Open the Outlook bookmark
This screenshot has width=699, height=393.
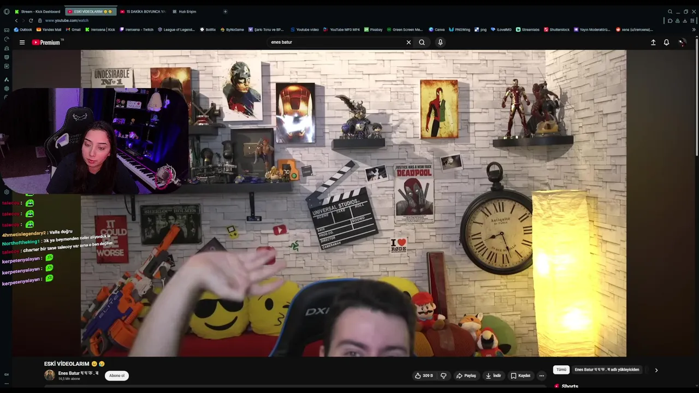23,29
